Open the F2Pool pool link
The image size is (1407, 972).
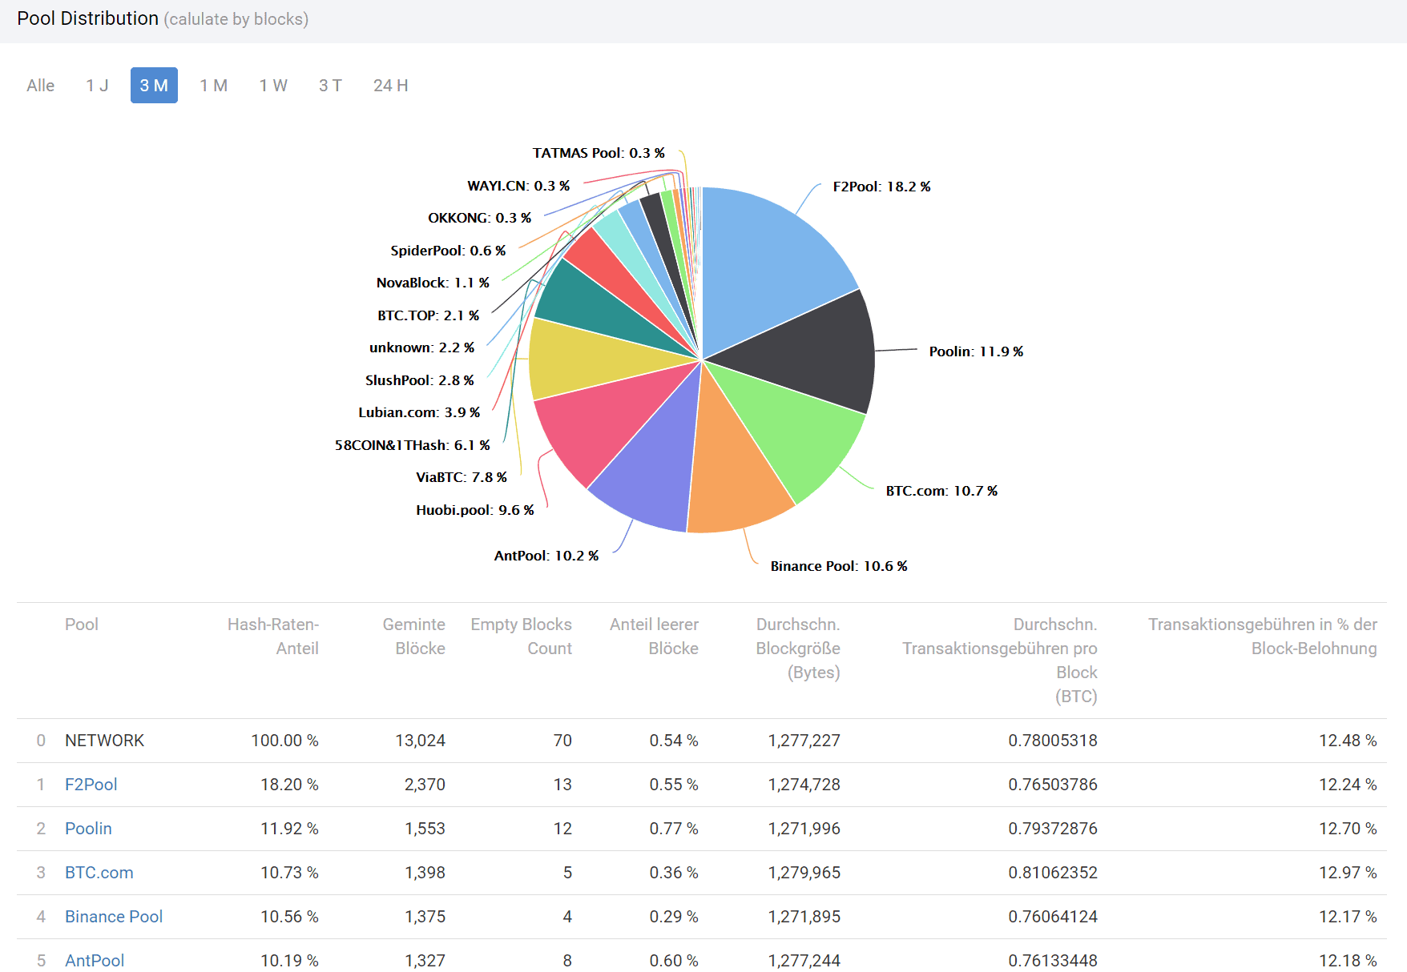pos(91,785)
